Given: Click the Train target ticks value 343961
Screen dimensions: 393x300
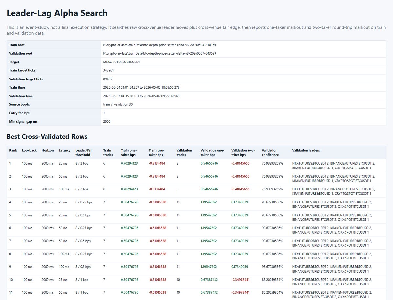Looking at the screenshot, I should [108, 70].
